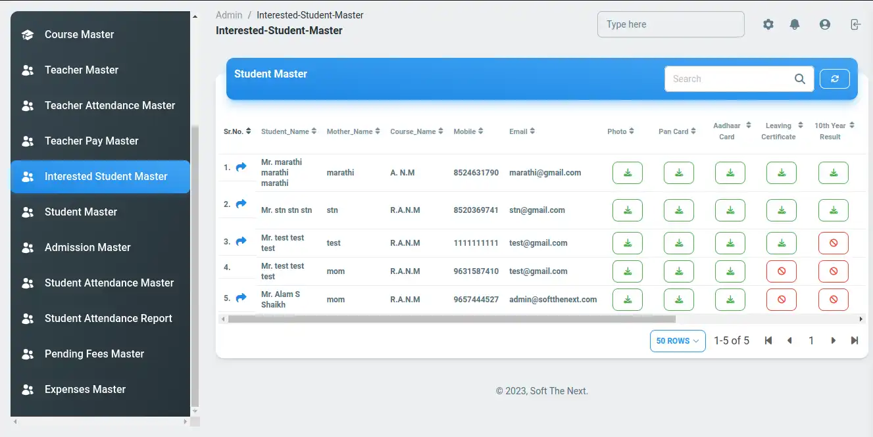The height and width of the screenshot is (437, 873).
Task: Click the 'Type here' input field
Action: 670,24
